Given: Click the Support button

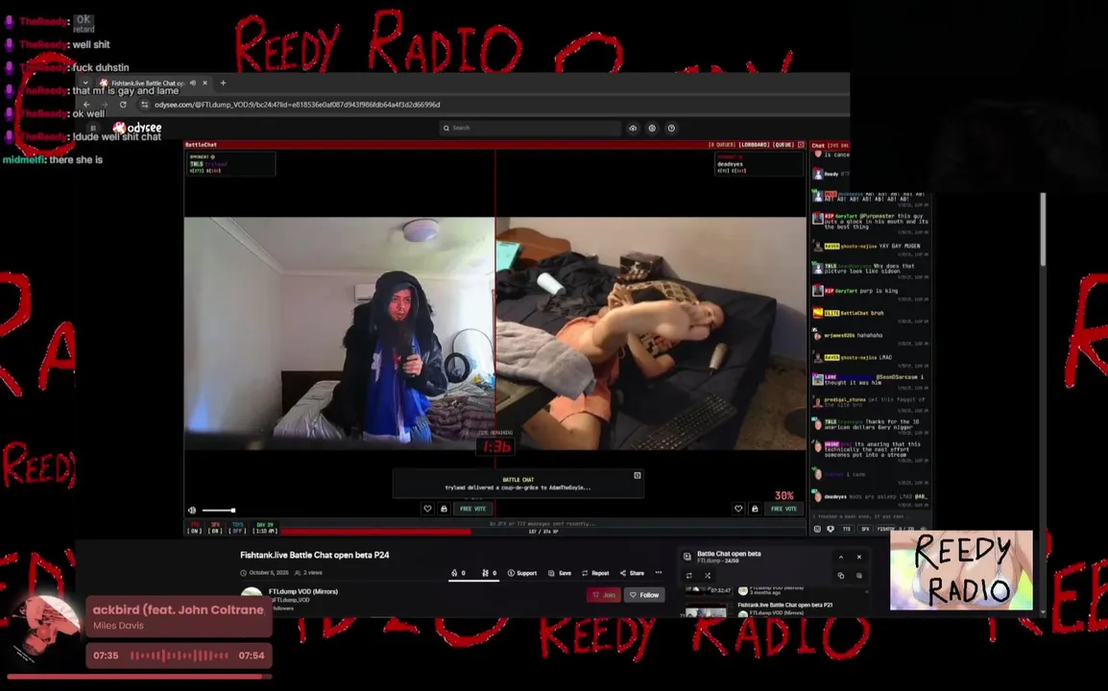Looking at the screenshot, I should point(522,573).
